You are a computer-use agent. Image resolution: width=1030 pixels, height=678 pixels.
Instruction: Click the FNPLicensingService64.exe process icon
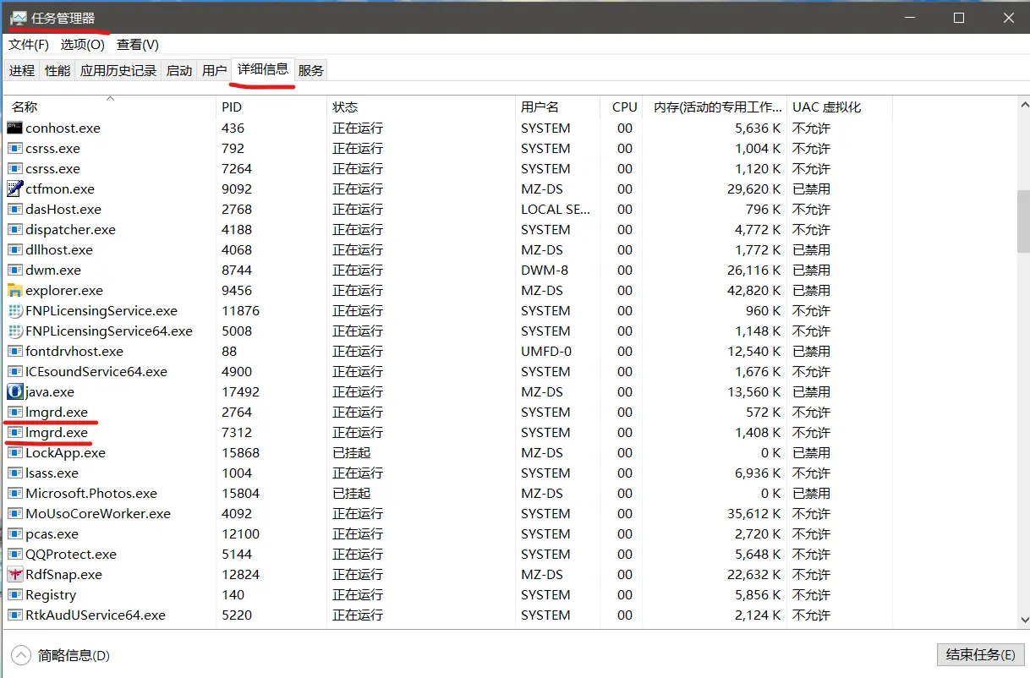pos(14,331)
